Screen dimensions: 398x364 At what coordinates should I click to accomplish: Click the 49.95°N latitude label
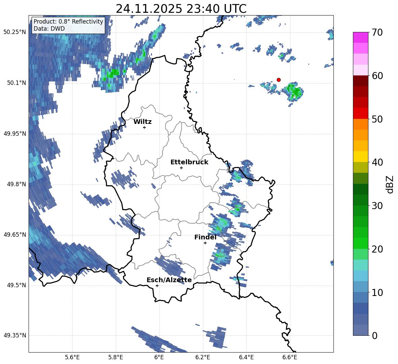[15, 134]
